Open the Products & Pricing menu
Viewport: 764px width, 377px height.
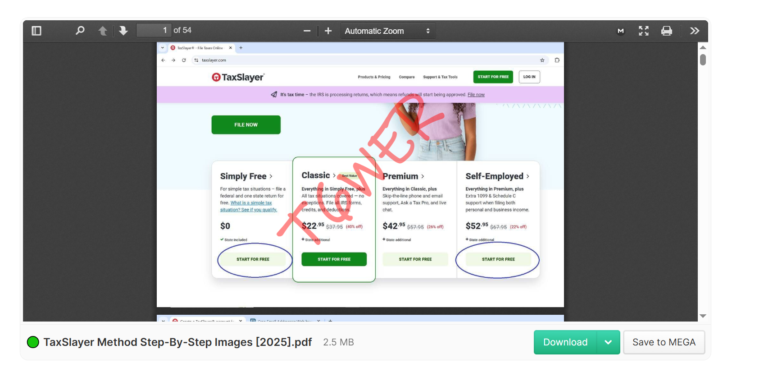374,77
